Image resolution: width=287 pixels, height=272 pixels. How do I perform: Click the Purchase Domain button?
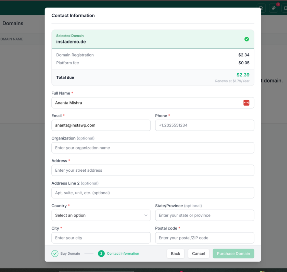[233, 253]
